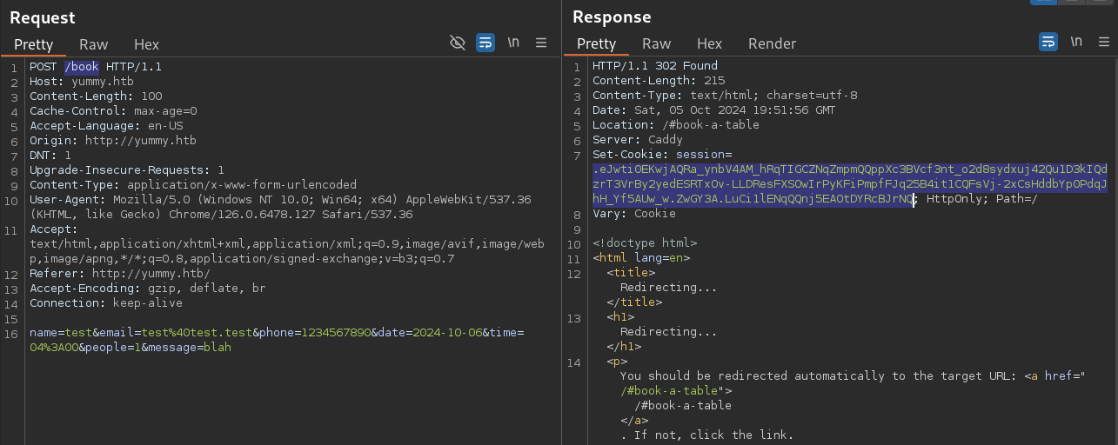Switch to Pretty tab in Request pane
Screen dimensions: 1118x445
[34, 44]
